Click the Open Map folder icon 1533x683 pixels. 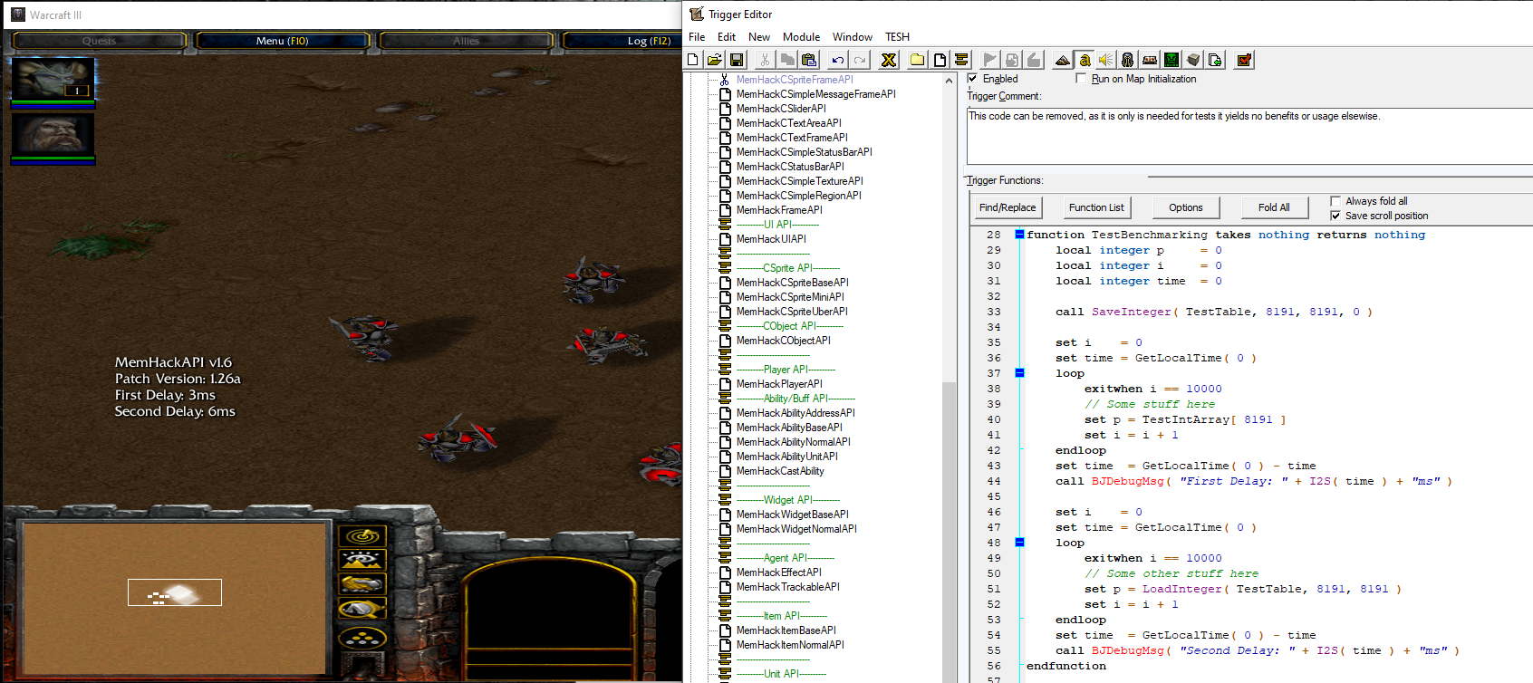[x=715, y=60]
